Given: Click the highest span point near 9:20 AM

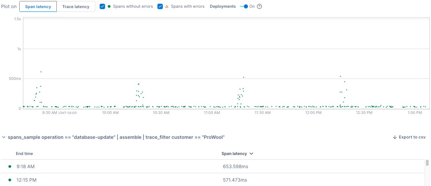Looking at the screenshot, I should pos(41,72).
